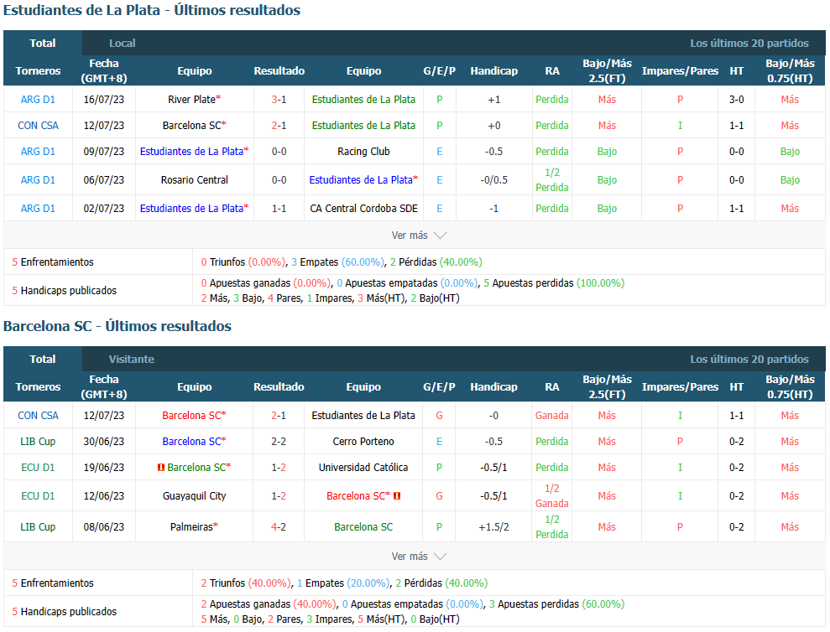Viewport: 830px width, 632px height.
Task: Click the 3-0 half-time score
Action: point(736,100)
